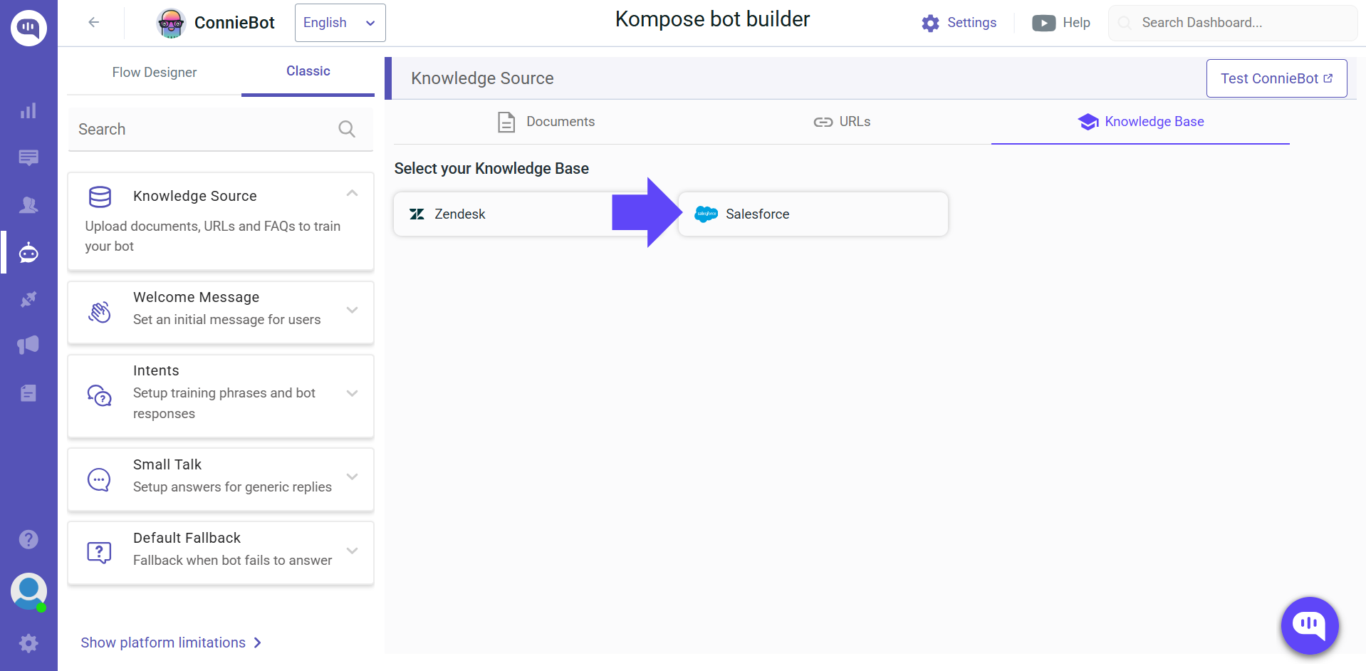Expand the Welcome Message section
Screen dimensions: 1366x671
click(352, 310)
